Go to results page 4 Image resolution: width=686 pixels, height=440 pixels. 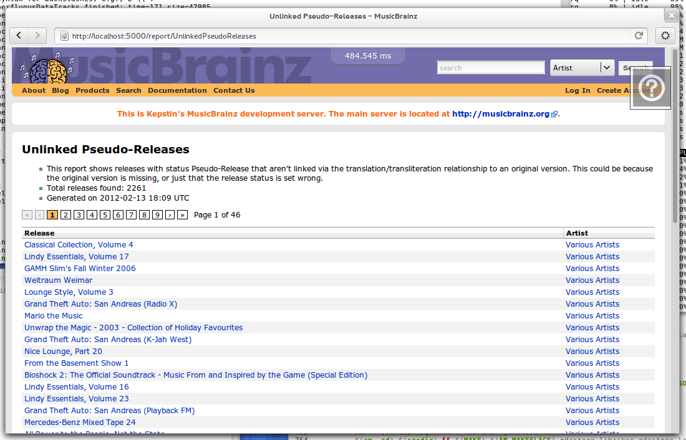[92, 215]
